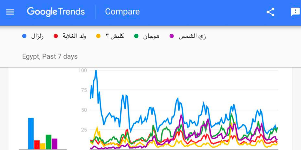Click the red dot for ولد الغلابة
Screen dimensions: 301x150
[x=56, y=36]
